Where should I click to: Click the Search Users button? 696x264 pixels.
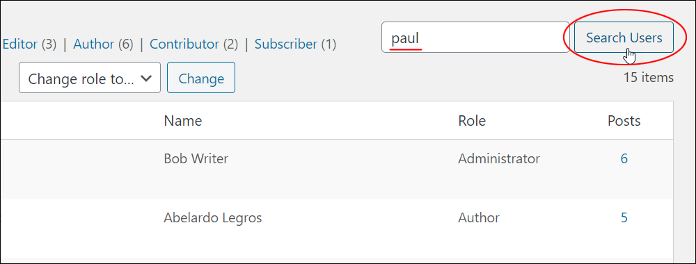click(624, 38)
